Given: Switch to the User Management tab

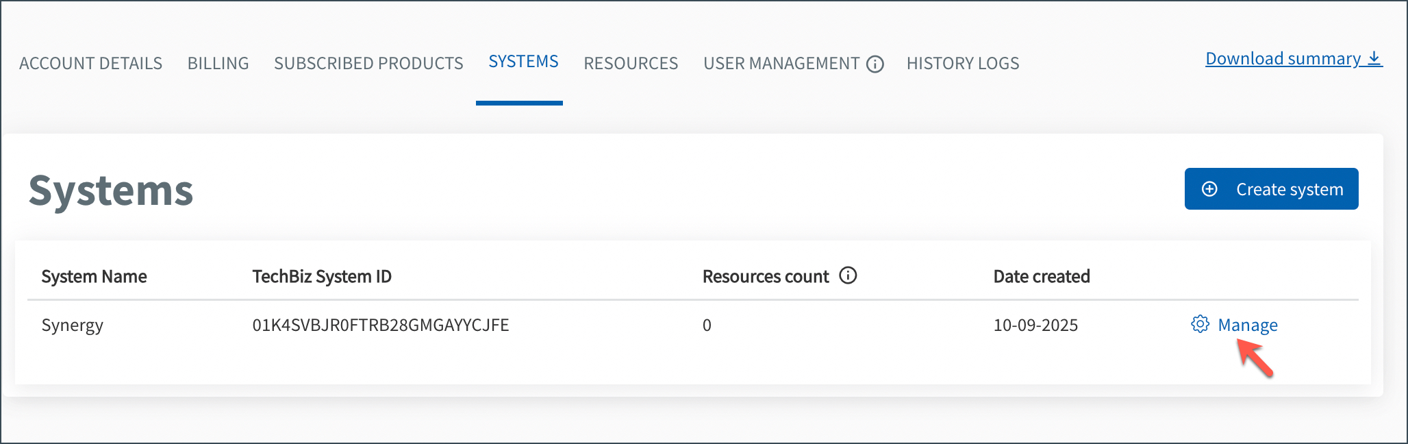Looking at the screenshot, I should (x=781, y=64).
